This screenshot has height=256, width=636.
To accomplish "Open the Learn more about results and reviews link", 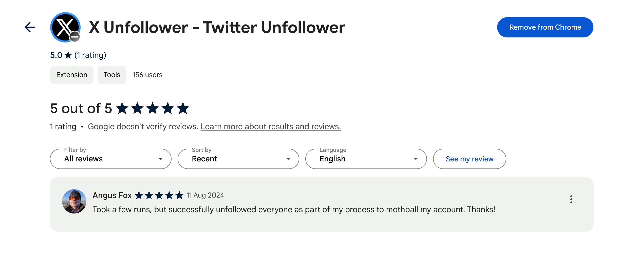I will [x=271, y=126].
